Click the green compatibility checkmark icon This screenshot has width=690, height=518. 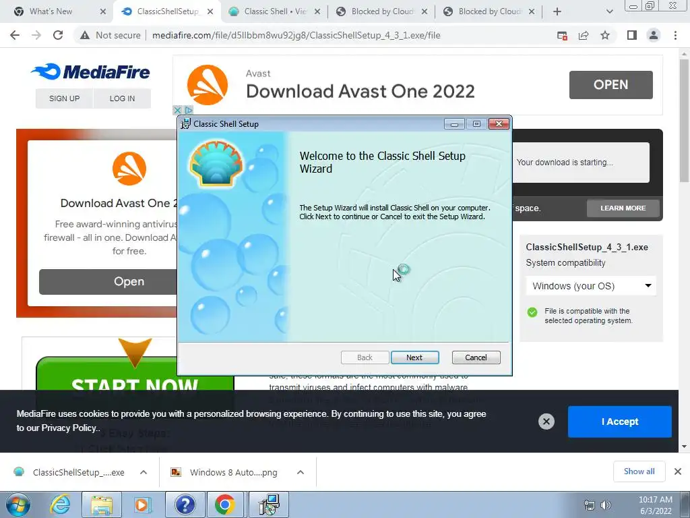click(x=532, y=312)
